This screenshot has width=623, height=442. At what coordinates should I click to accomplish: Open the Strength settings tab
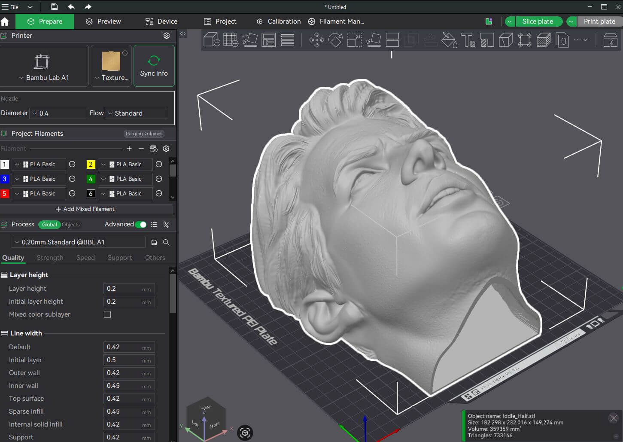[50, 258]
